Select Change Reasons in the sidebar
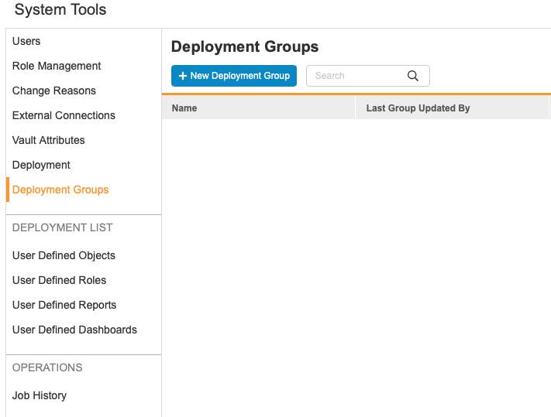 pos(54,91)
